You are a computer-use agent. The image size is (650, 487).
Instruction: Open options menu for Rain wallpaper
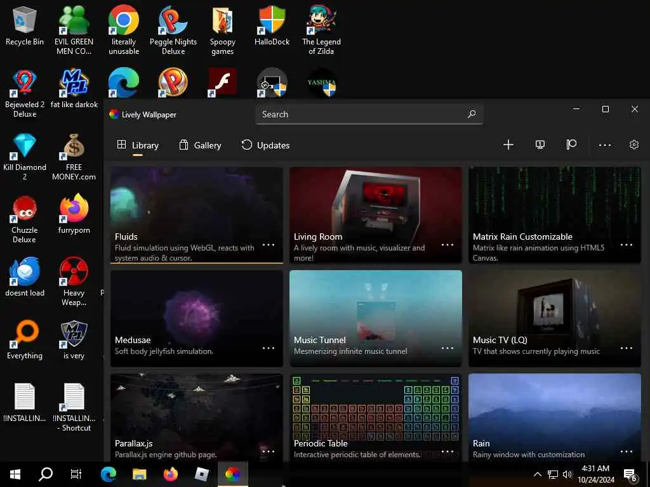[x=627, y=451]
